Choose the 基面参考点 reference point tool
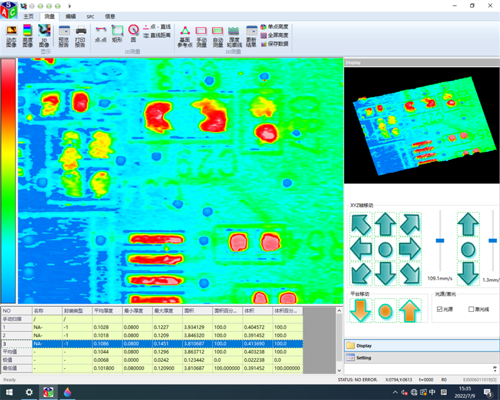The width and height of the screenshot is (500, 400). pyautogui.click(x=185, y=36)
